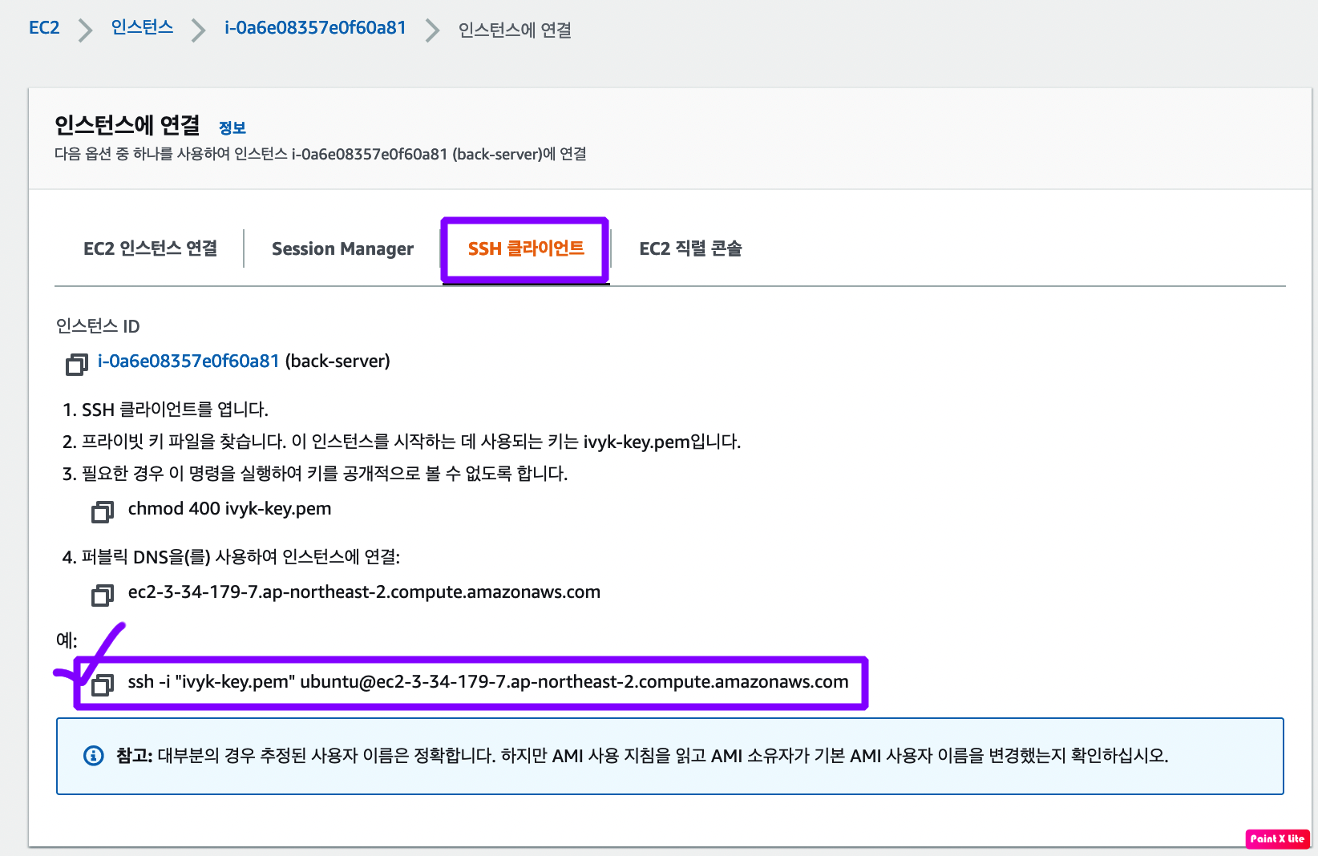The height and width of the screenshot is (856, 1318).
Task: Click the ec2-3-34-179-7 public DNS text
Action: pos(364,592)
